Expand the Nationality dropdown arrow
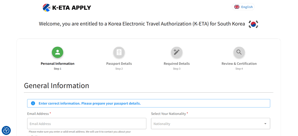Viewport: 298px width, 136px height. [265, 124]
